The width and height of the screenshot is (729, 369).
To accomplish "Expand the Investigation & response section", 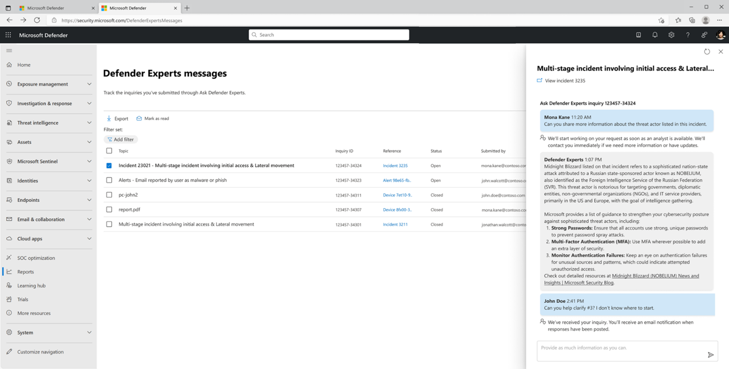I will pos(89,103).
